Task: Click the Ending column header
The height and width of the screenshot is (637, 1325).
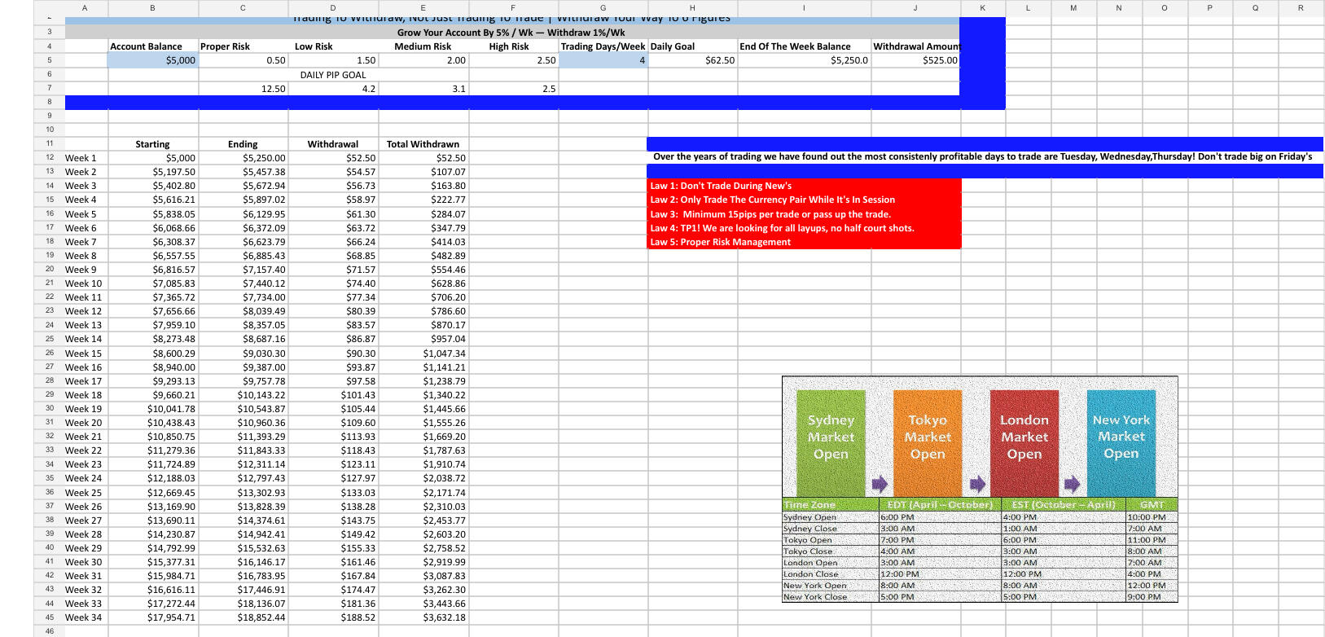Action: 243,144
